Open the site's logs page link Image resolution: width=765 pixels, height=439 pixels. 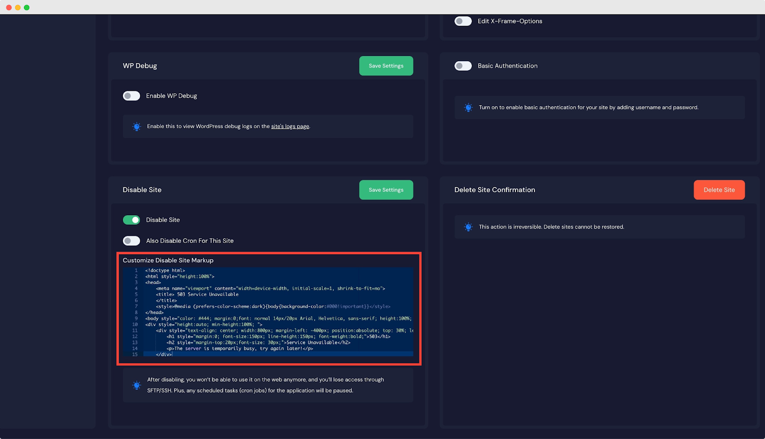pyautogui.click(x=290, y=126)
